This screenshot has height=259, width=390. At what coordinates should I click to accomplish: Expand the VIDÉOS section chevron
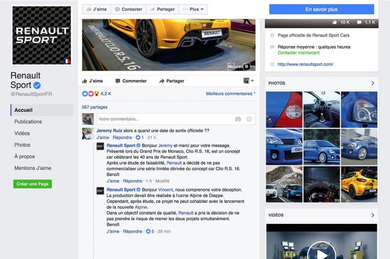(x=373, y=215)
